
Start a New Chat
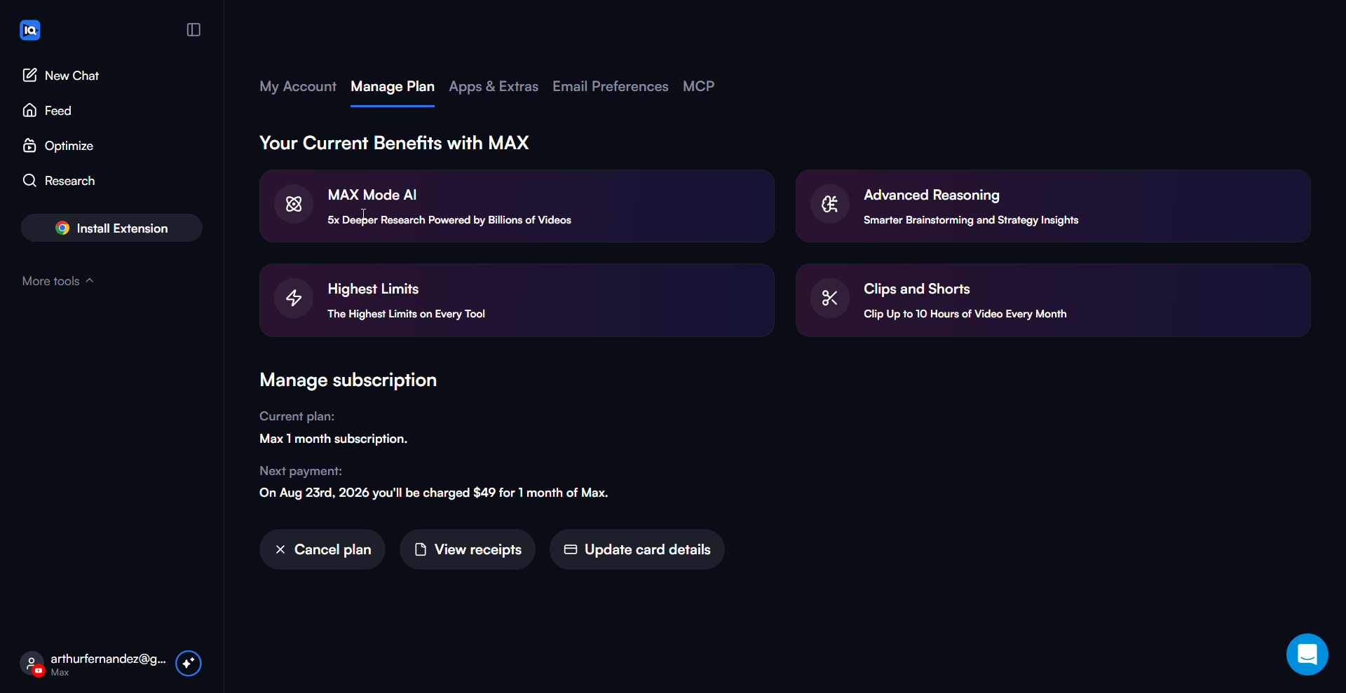[61, 76]
